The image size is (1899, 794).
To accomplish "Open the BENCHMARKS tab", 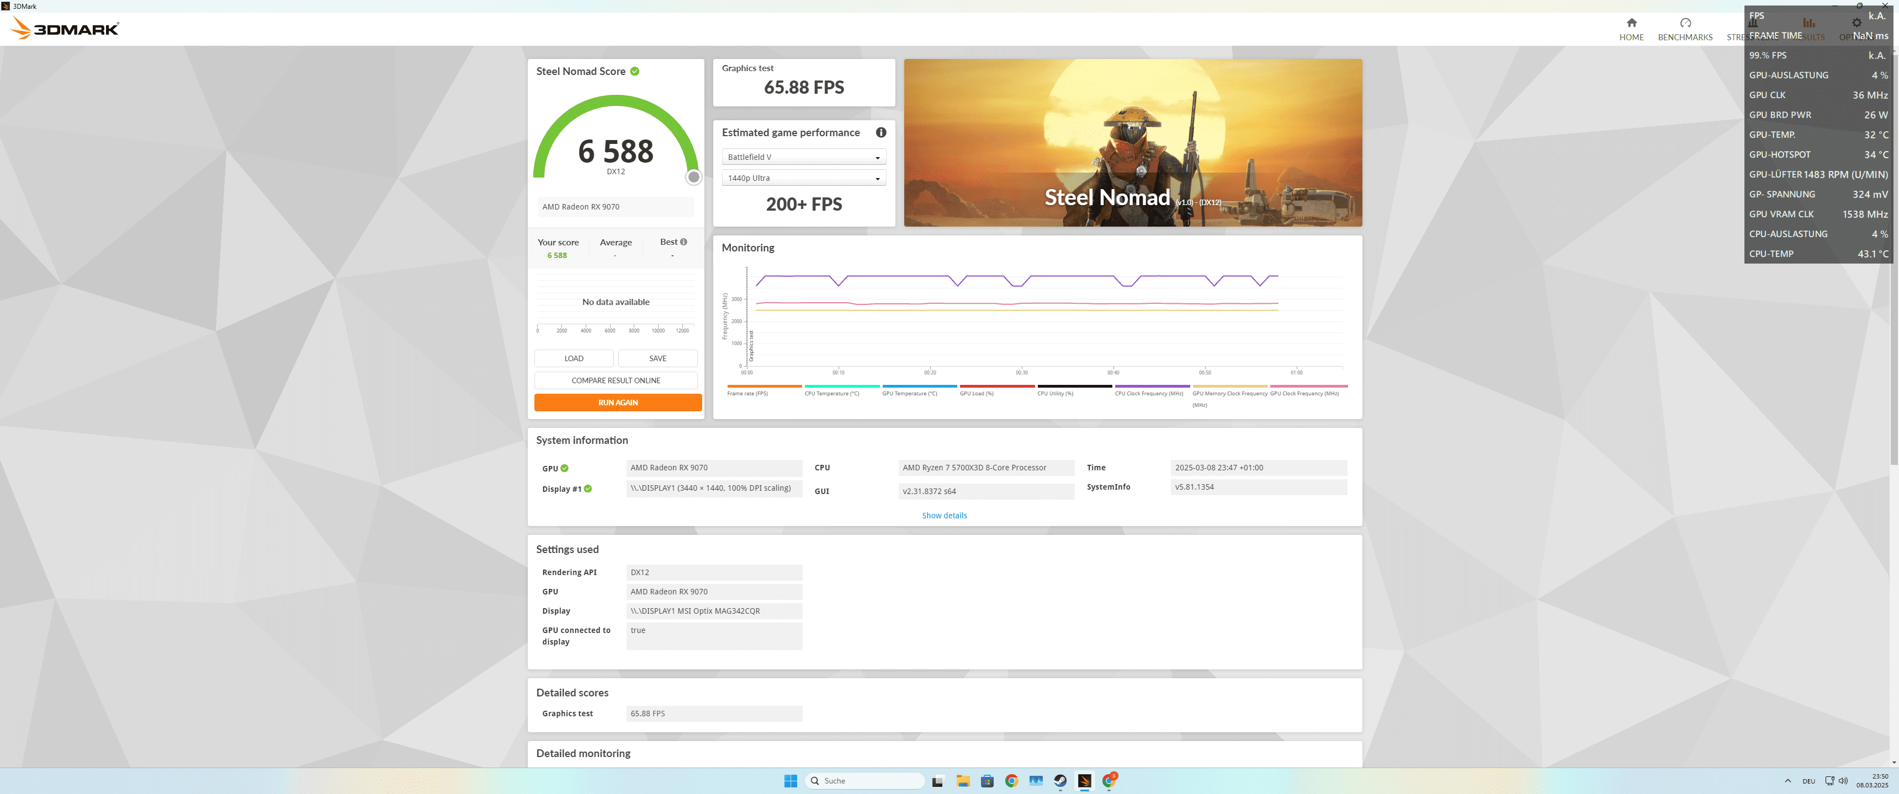I will click(1684, 29).
